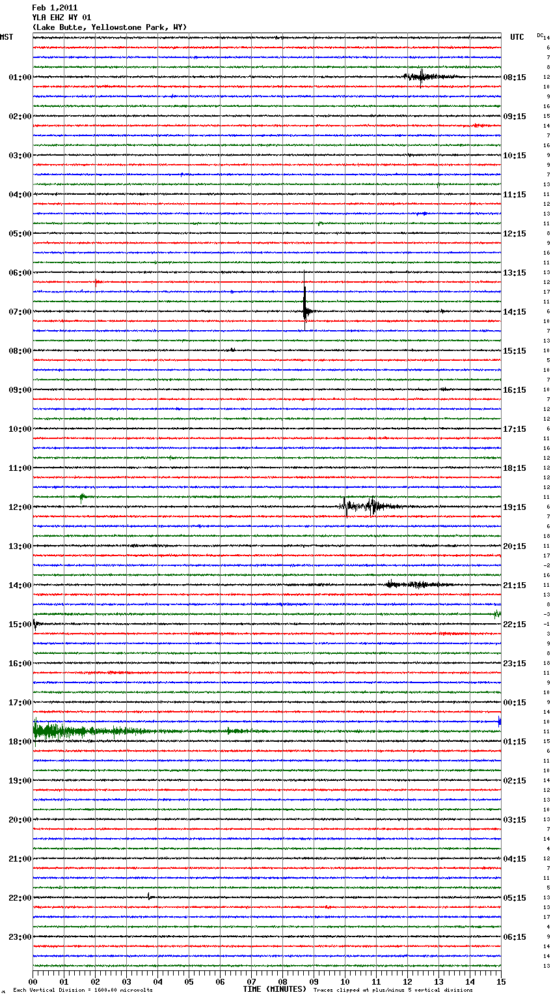Screen dimensions: 553x999
Task: Click the "Feb 1,2011" date header
Action: coord(55,8)
